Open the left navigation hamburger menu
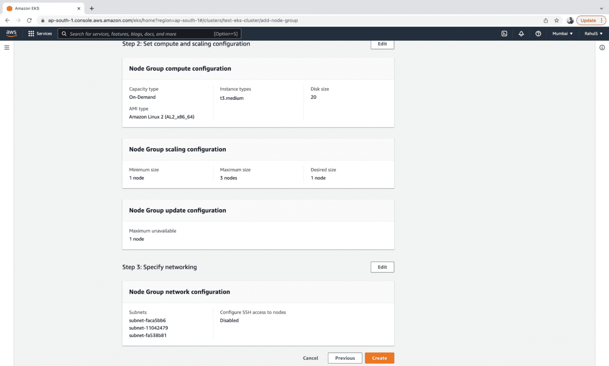Screen dimensions: 609x366 click(6, 47)
